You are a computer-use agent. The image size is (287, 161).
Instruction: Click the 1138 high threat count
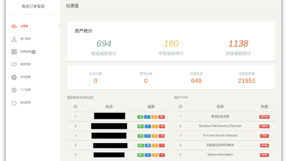click(238, 44)
